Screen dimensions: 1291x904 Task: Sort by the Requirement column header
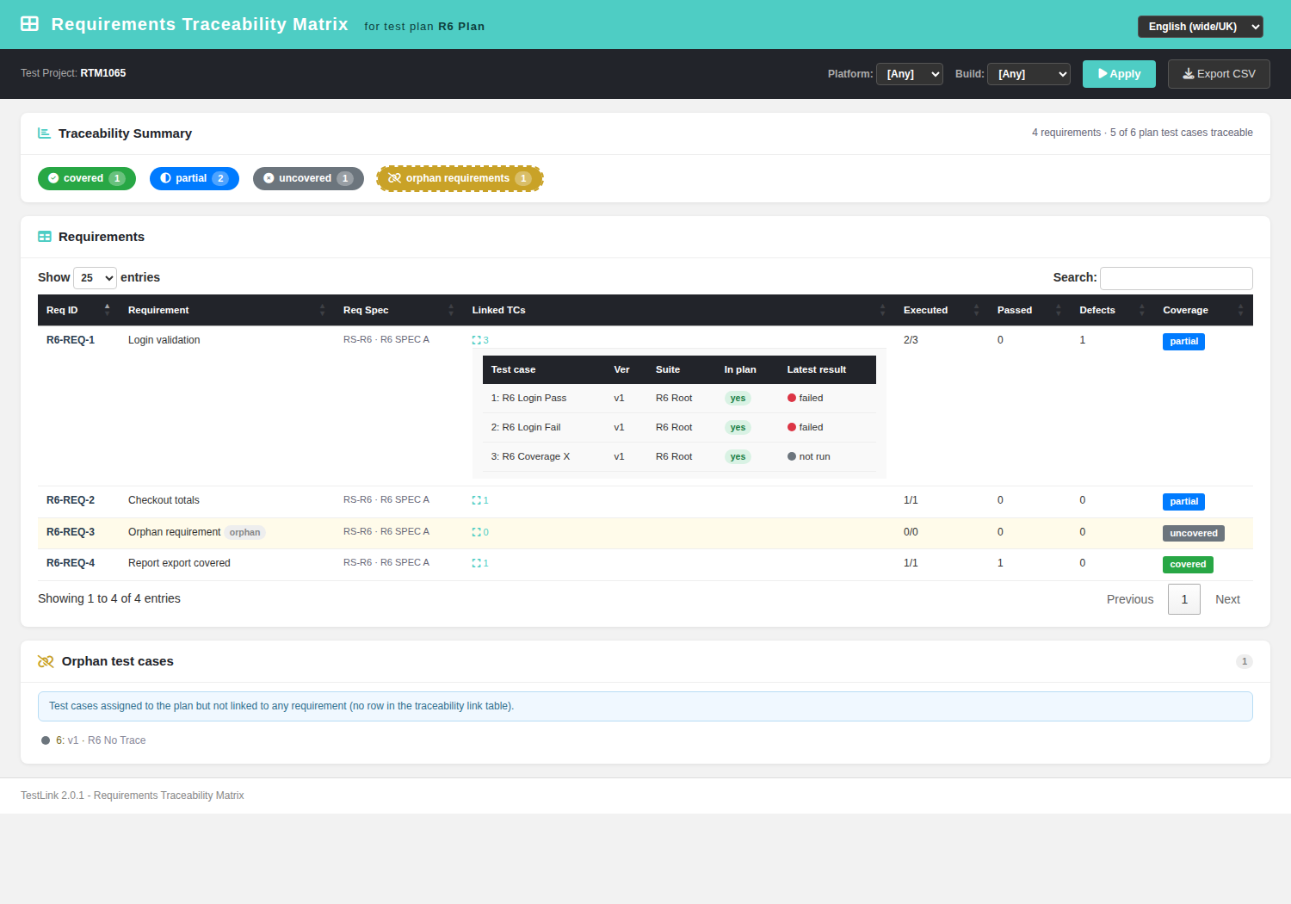227,310
